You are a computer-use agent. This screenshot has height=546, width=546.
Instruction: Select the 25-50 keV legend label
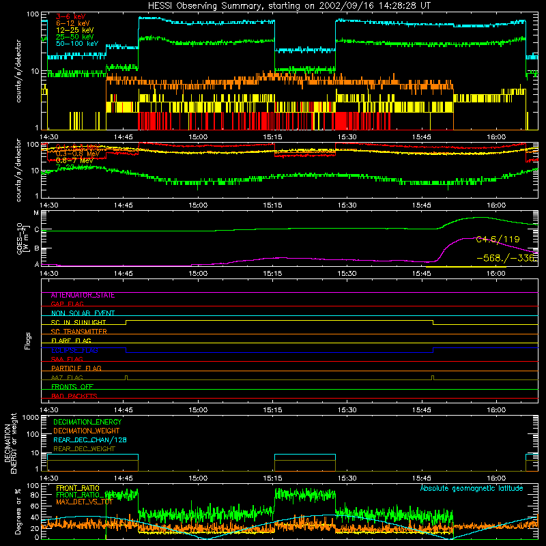pos(74,37)
